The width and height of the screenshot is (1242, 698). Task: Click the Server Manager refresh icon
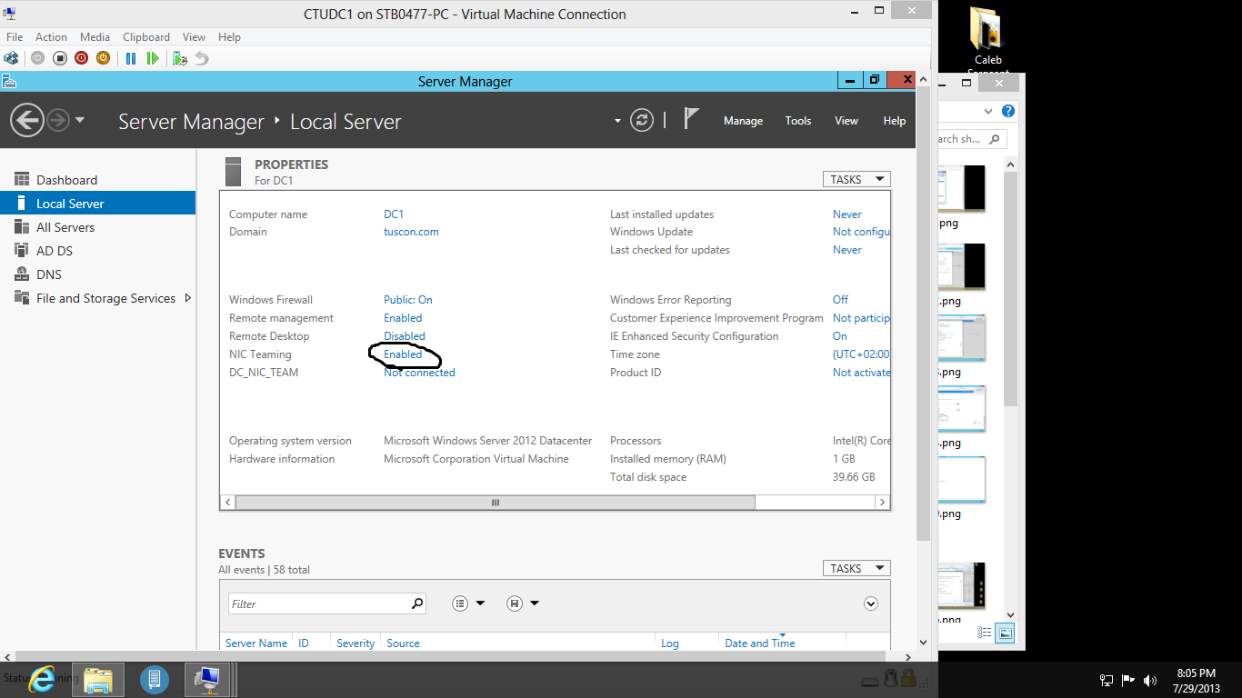(x=642, y=120)
